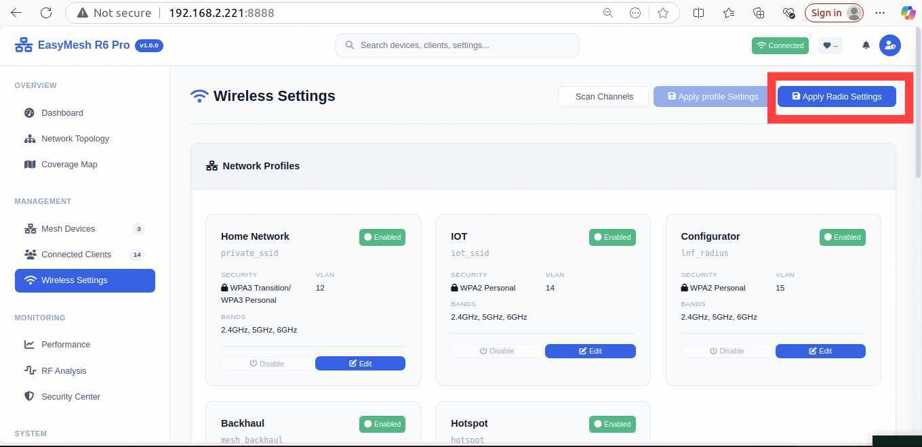Go to Network Topology in sidebar

[x=75, y=139]
